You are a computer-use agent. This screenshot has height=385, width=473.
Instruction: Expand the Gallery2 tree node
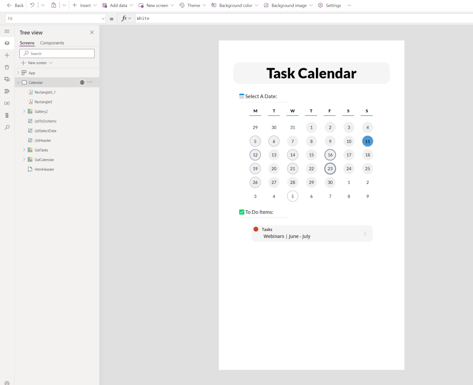pyautogui.click(x=24, y=111)
